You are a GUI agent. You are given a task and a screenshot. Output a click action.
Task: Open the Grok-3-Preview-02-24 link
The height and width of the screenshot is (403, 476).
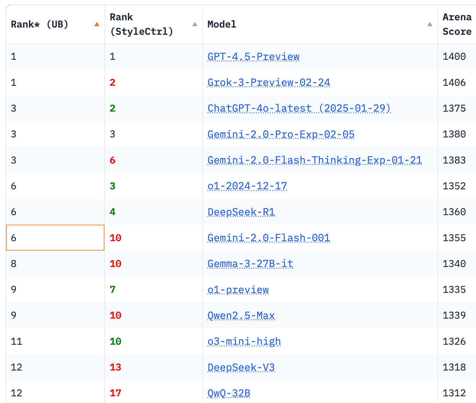269,82
